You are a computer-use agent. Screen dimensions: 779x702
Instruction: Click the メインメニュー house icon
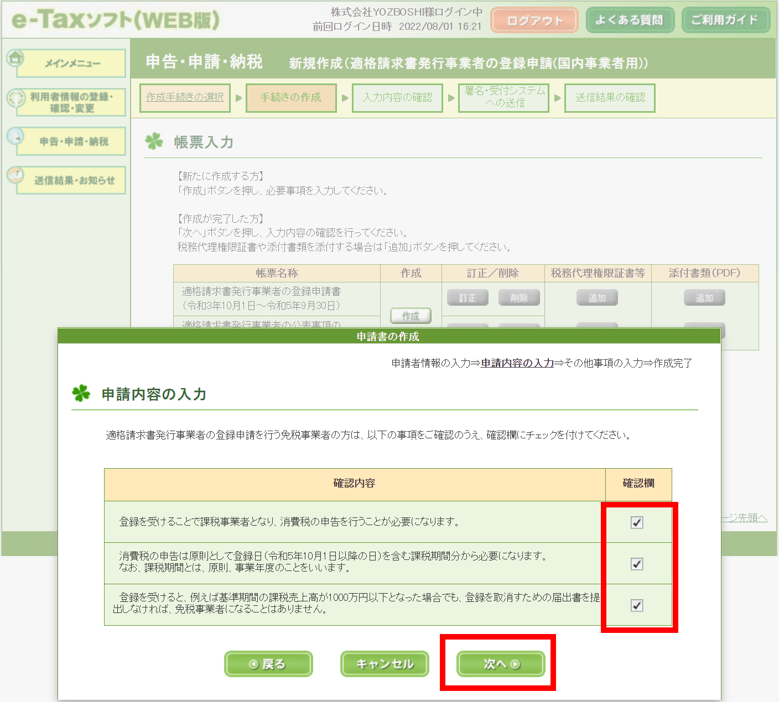point(15,57)
